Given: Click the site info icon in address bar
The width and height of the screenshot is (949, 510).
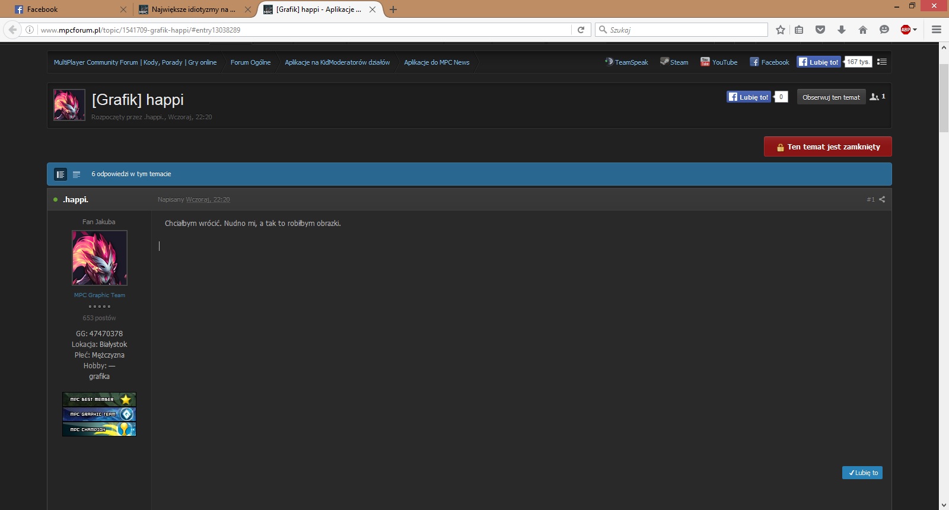Looking at the screenshot, I should point(30,30).
